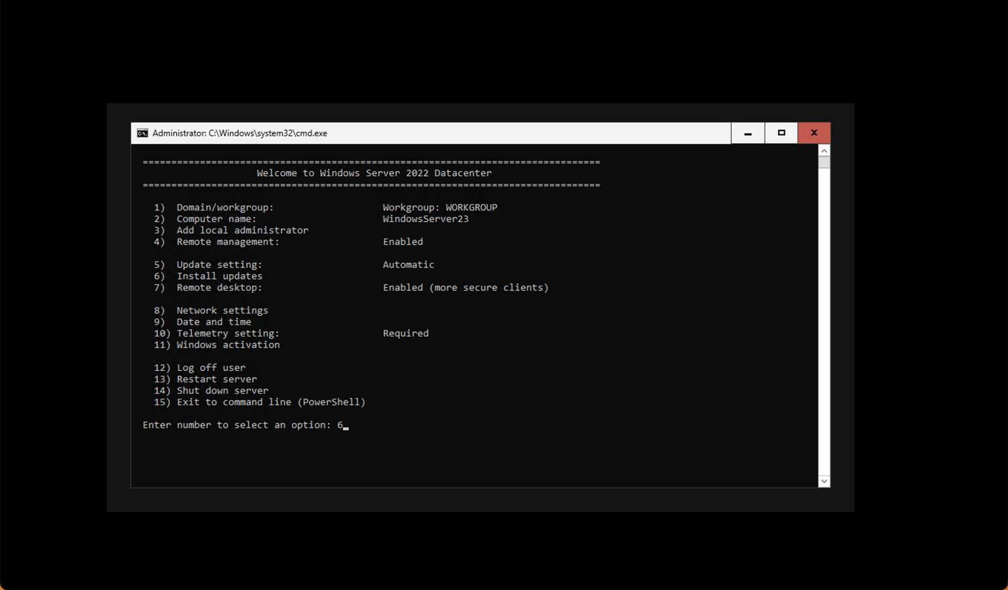
Task: Select the 'Computer name:' option line
Action: tap(205, 219)
